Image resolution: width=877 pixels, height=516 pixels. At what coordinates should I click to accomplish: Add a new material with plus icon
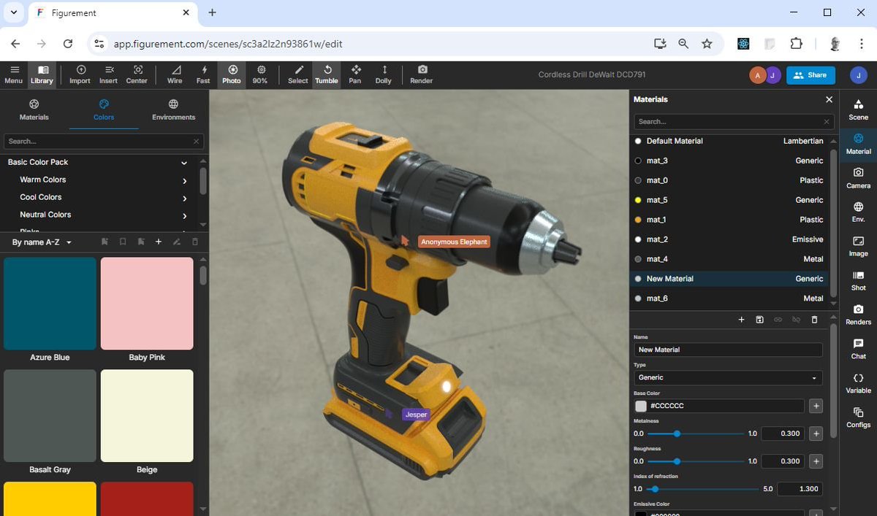pos(741,320)
